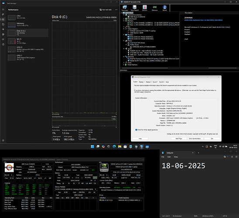Open File Explorer from taskbar
The width and height of the screenshot is (239, 218).
coord(119,146)
